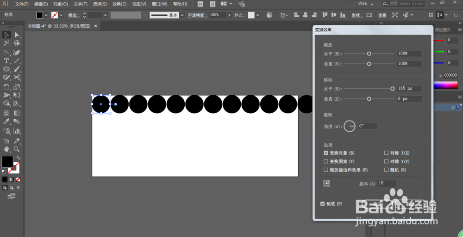Set fill mode to None in toolbar
463x237 pixels.
(18, 179)
